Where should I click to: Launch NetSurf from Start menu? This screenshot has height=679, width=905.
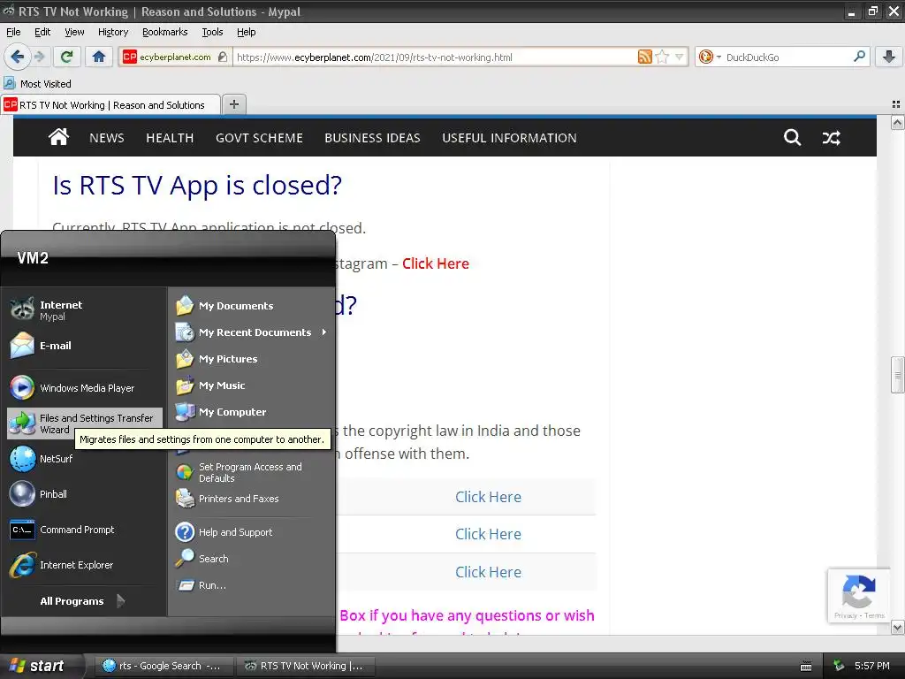(x=86, y=459)
